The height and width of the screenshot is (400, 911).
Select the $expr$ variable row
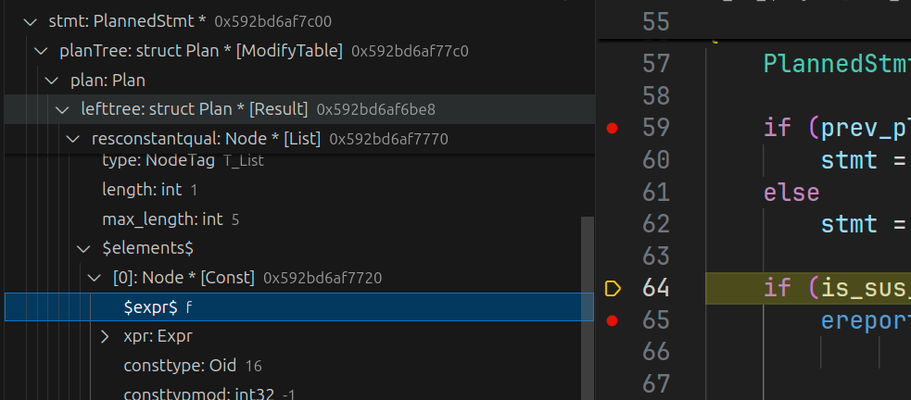pos(297,307)
